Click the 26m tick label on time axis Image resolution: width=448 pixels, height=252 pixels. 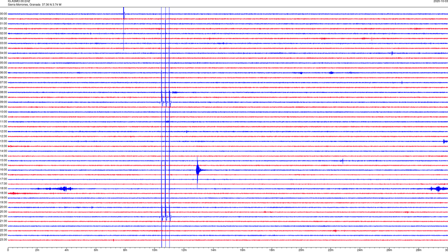pos(389,250)
